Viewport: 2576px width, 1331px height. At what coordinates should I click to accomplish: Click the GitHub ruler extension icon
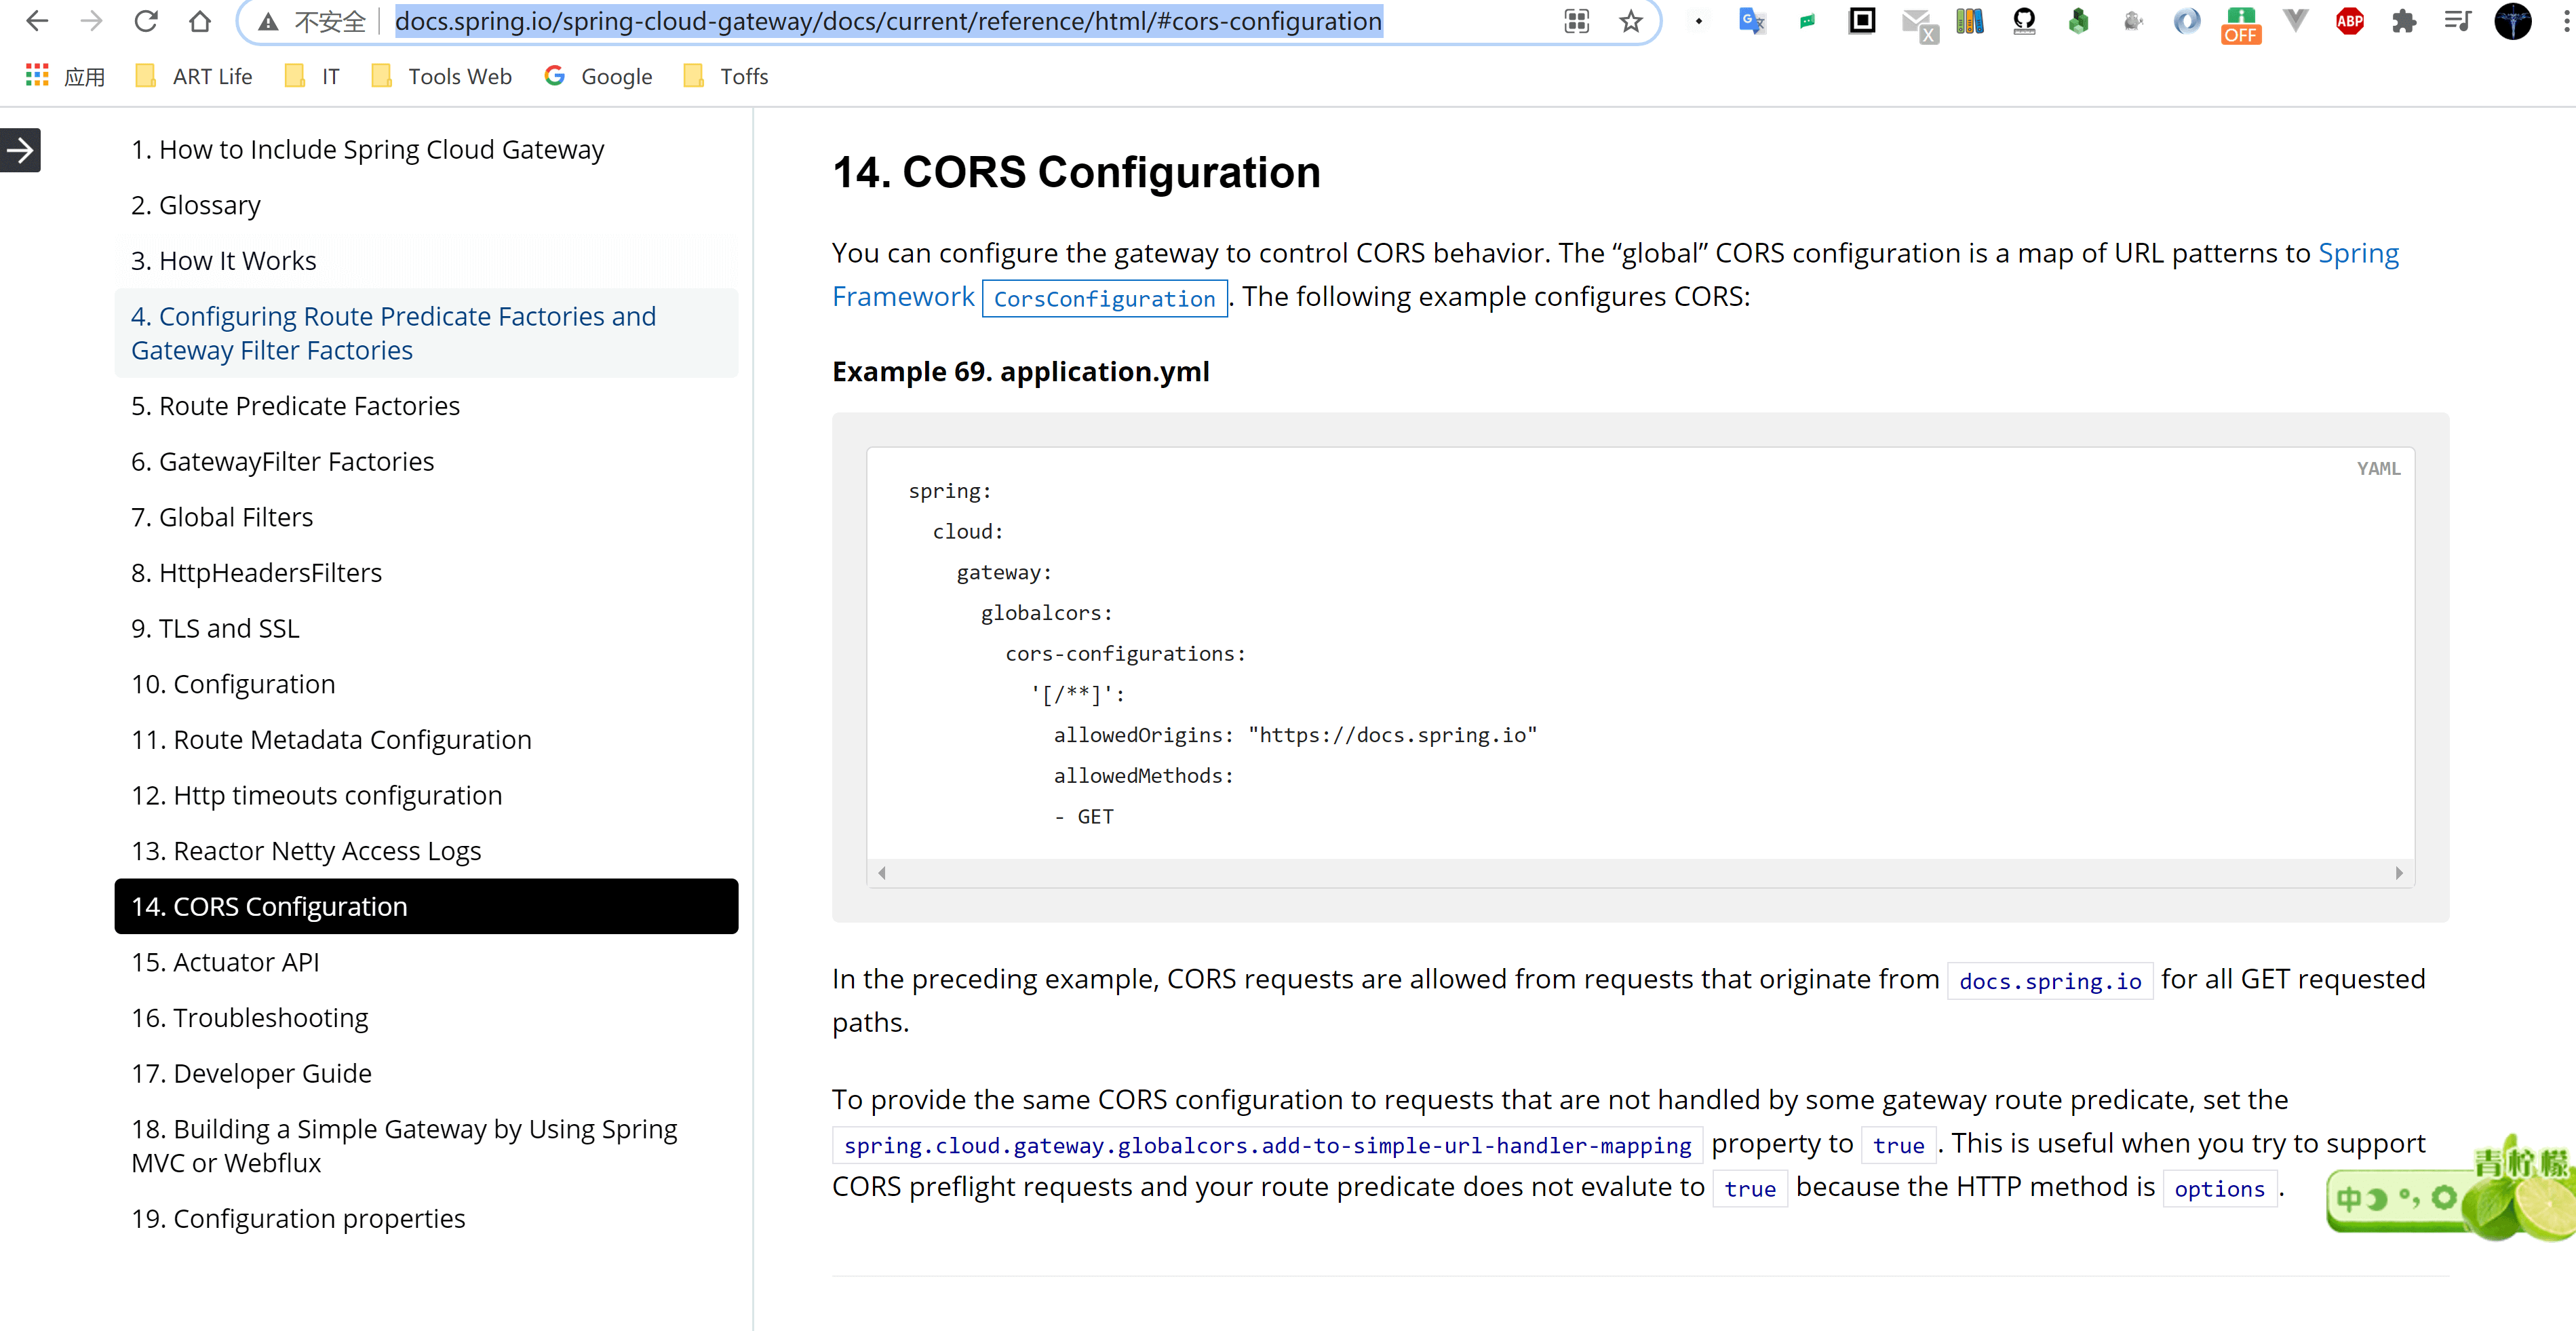[x=2024, y=21]
